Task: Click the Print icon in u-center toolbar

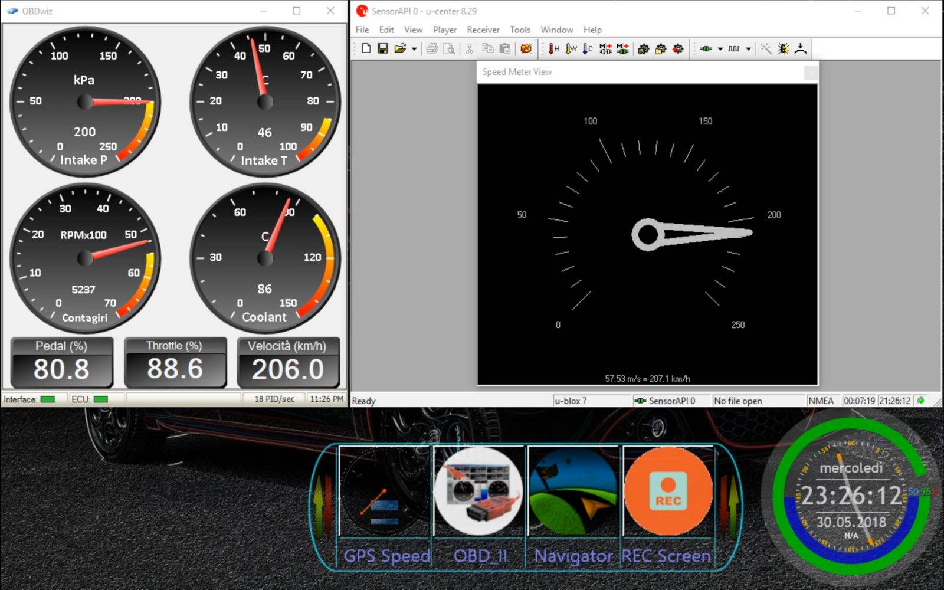Action: pos(432,48)
